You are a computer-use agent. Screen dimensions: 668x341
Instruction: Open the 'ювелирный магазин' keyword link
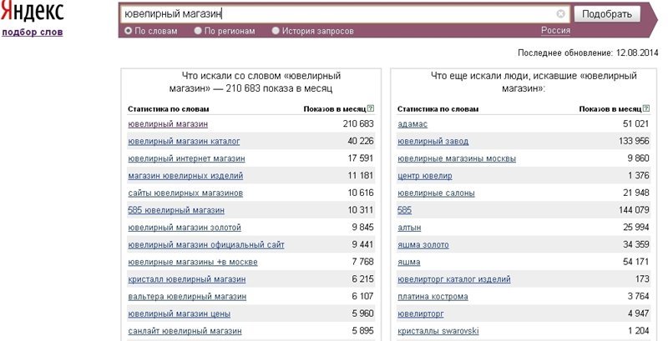coord(168,124)
